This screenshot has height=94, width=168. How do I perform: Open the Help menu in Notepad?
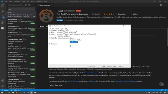coord(66,28)
